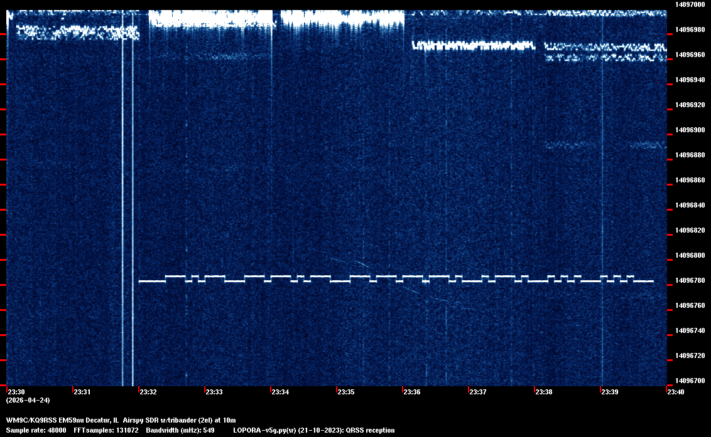
Task: Select the 23:40 time marker
Action: click(675, 392)
